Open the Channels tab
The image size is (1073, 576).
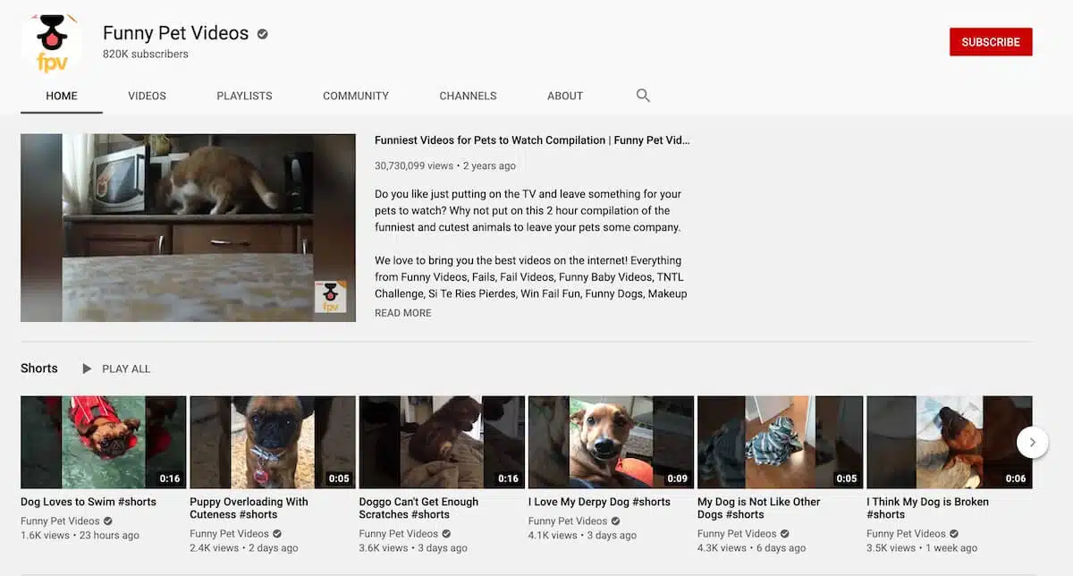pos(468,96)
